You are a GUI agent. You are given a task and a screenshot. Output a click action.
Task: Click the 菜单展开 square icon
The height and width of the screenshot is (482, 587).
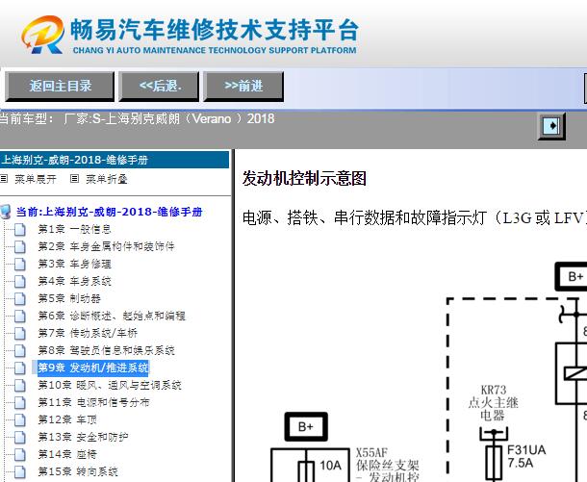point(4,179)
